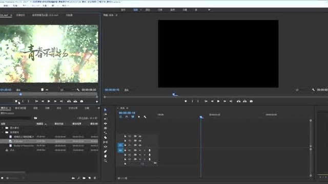Toggle V3 track output eye

click(140, 136)
